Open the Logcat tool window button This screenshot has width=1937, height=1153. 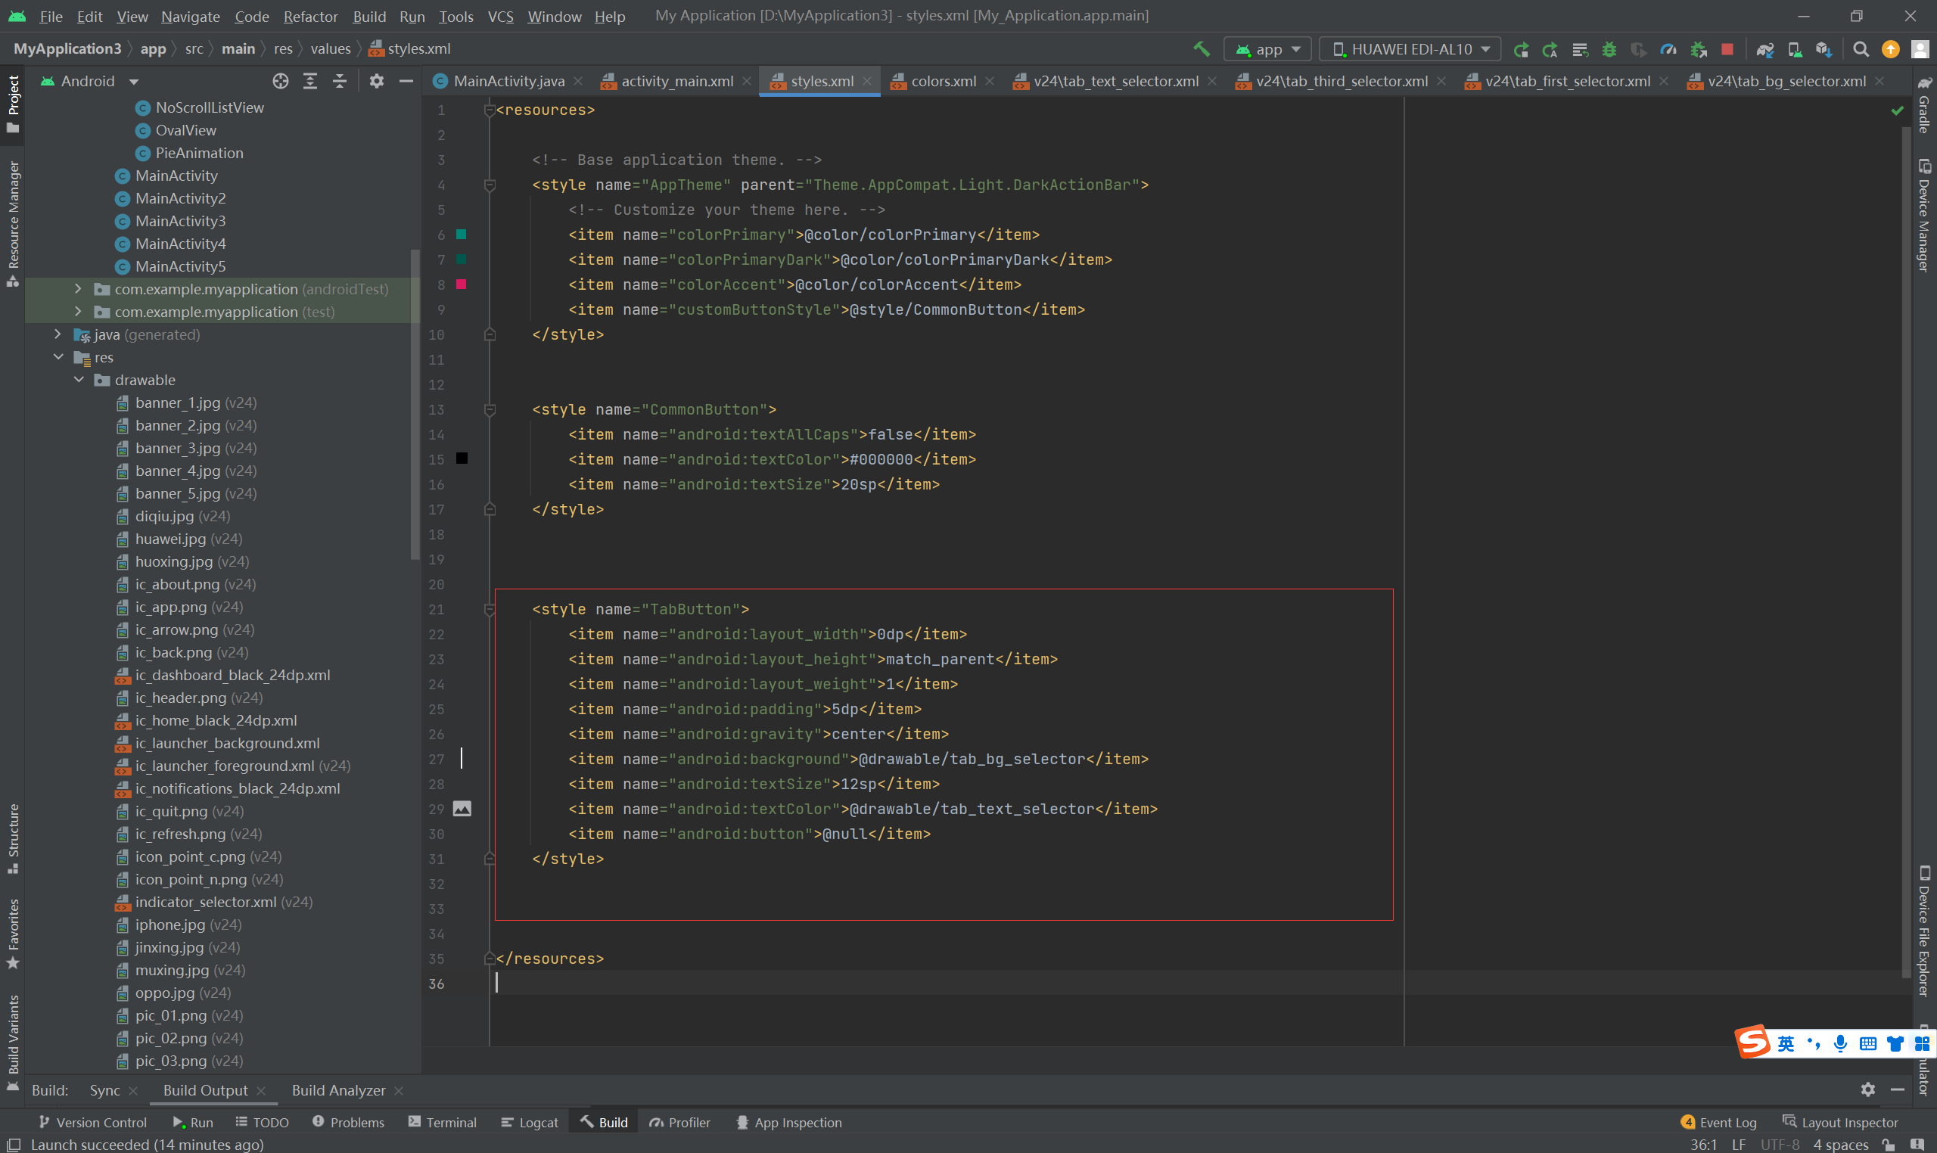(x=530, y=1122)
